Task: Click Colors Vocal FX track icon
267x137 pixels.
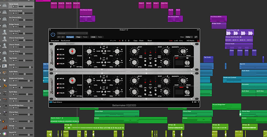Action: [x=5, y=32]
